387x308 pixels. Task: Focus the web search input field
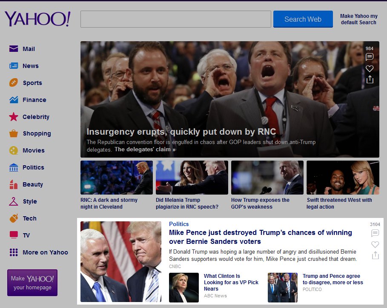(176, 19)
